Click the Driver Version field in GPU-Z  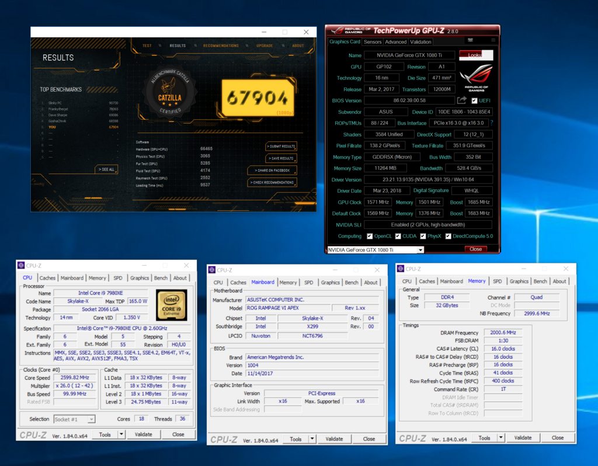pyautogui.click(x=428, y=179)
